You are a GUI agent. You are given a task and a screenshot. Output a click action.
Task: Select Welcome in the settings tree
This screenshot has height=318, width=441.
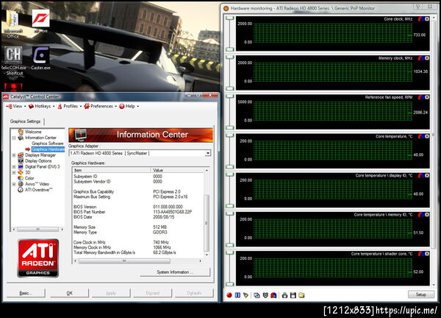click(33, 132)
